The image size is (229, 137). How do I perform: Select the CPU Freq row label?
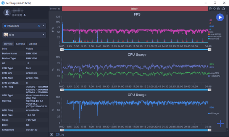click(x=7, y=87)
